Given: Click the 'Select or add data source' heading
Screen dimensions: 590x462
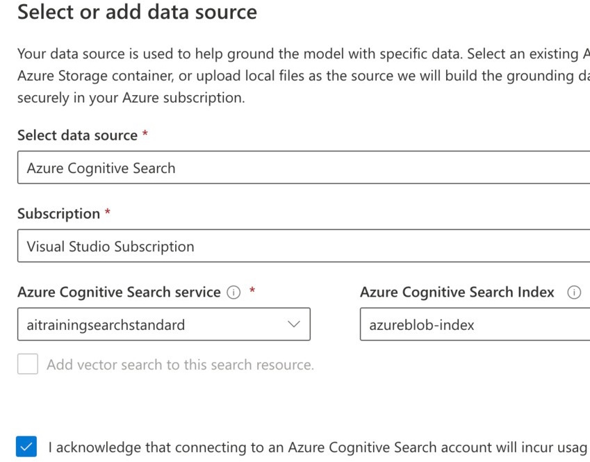Looking at the screenshot, I should point(137,12).
